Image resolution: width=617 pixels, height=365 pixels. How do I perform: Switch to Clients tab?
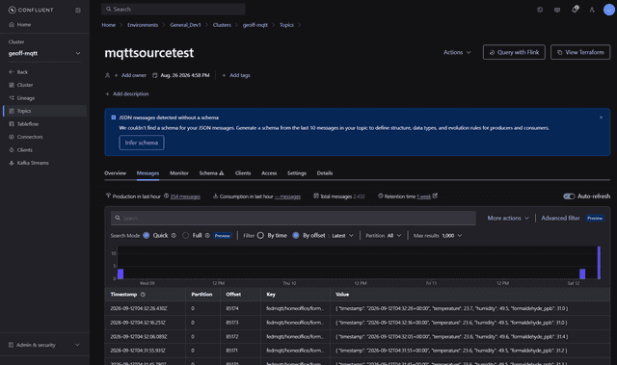pos(243,173)
